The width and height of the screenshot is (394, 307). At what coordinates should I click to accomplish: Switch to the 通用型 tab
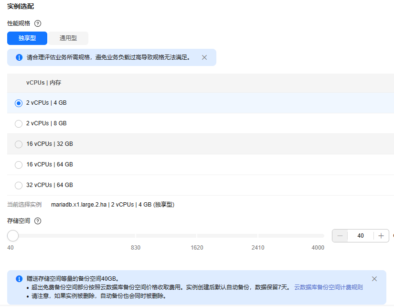click(68, 38)
